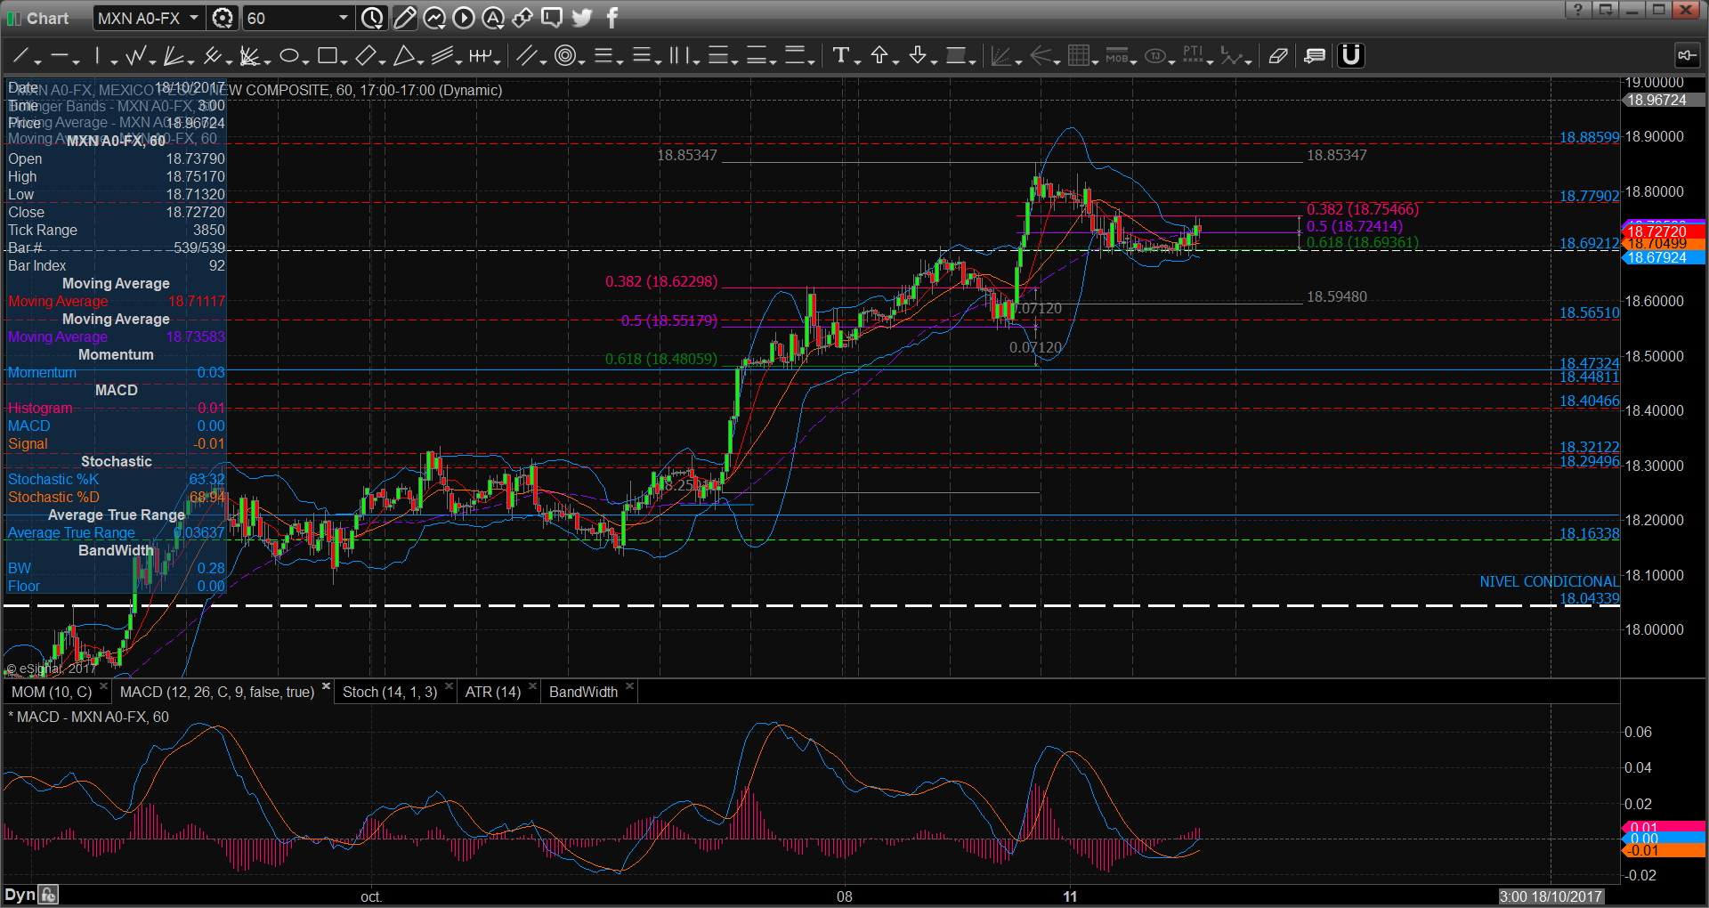Toggle the drawing toolbar pencil button
Viewport: 1709px width, 908px height.
pyautogui.click(x=404, y=18)
